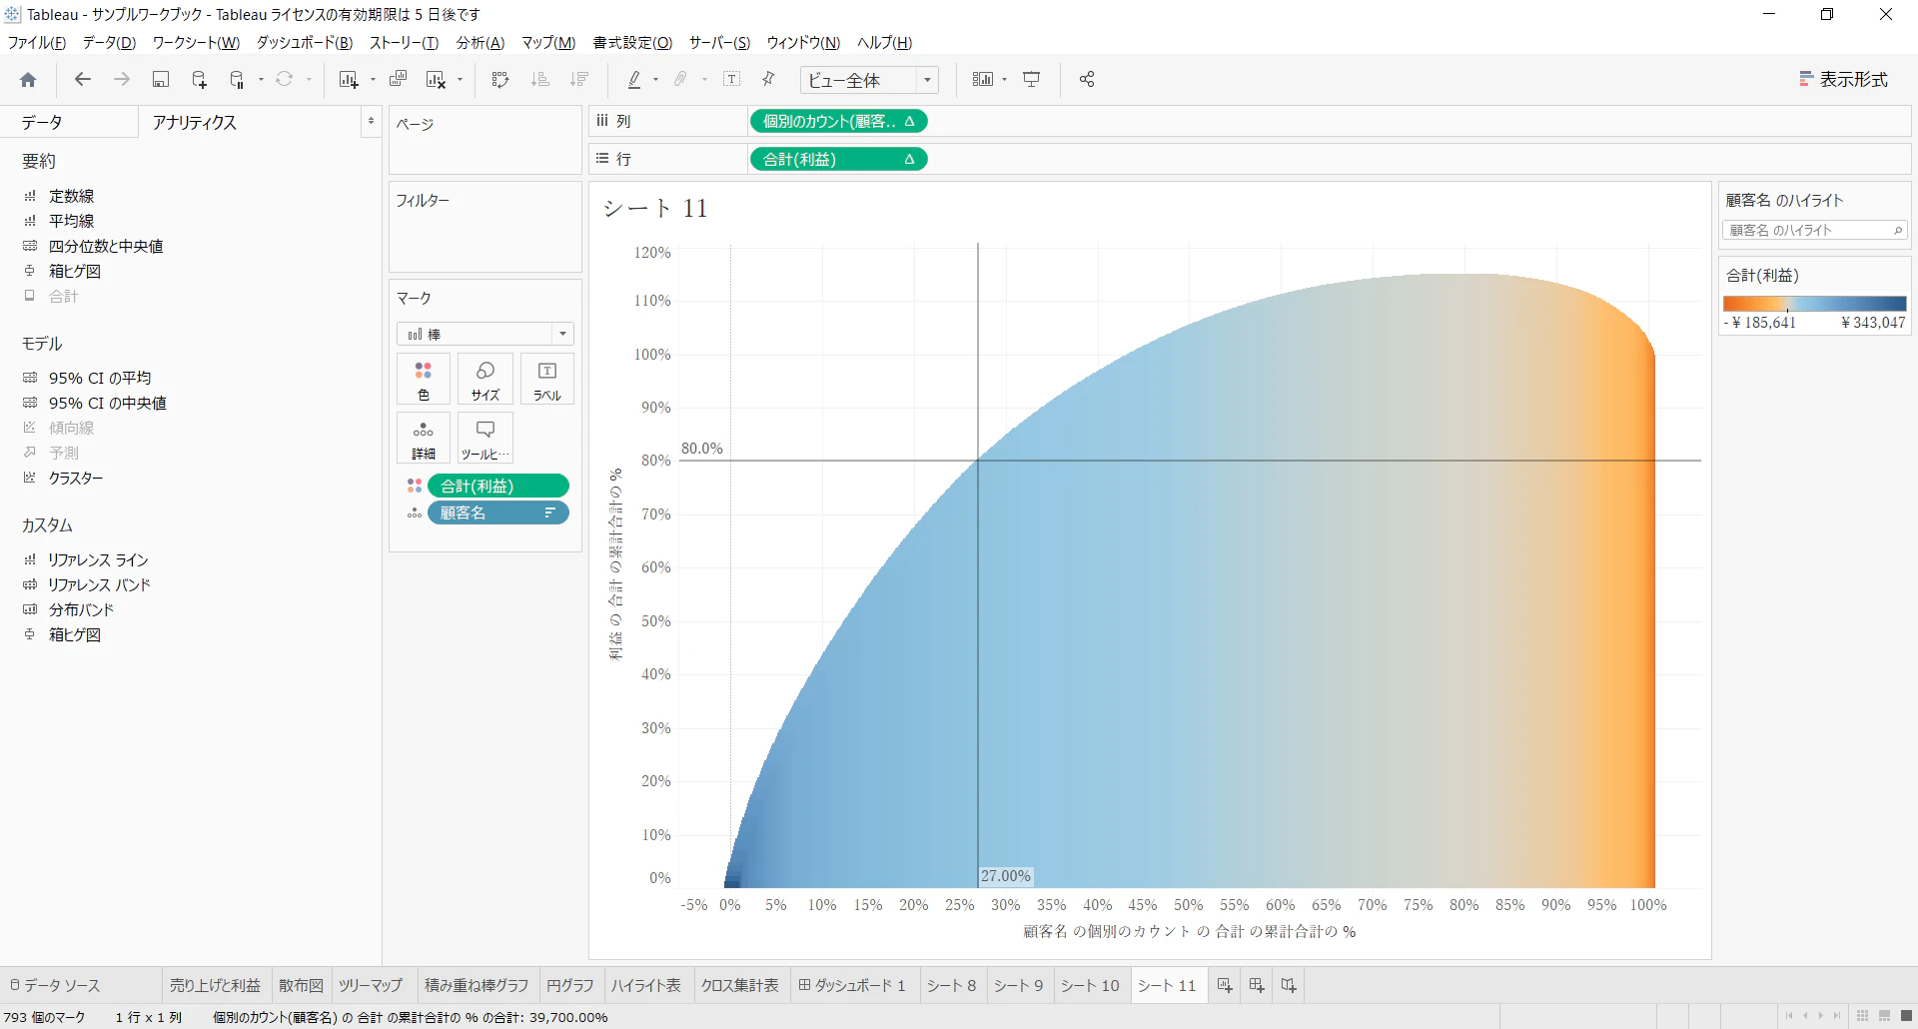Add a new dashboard via bottom icon
The height and width of the screenshot is (1029, 1918).
(1257, 985)
